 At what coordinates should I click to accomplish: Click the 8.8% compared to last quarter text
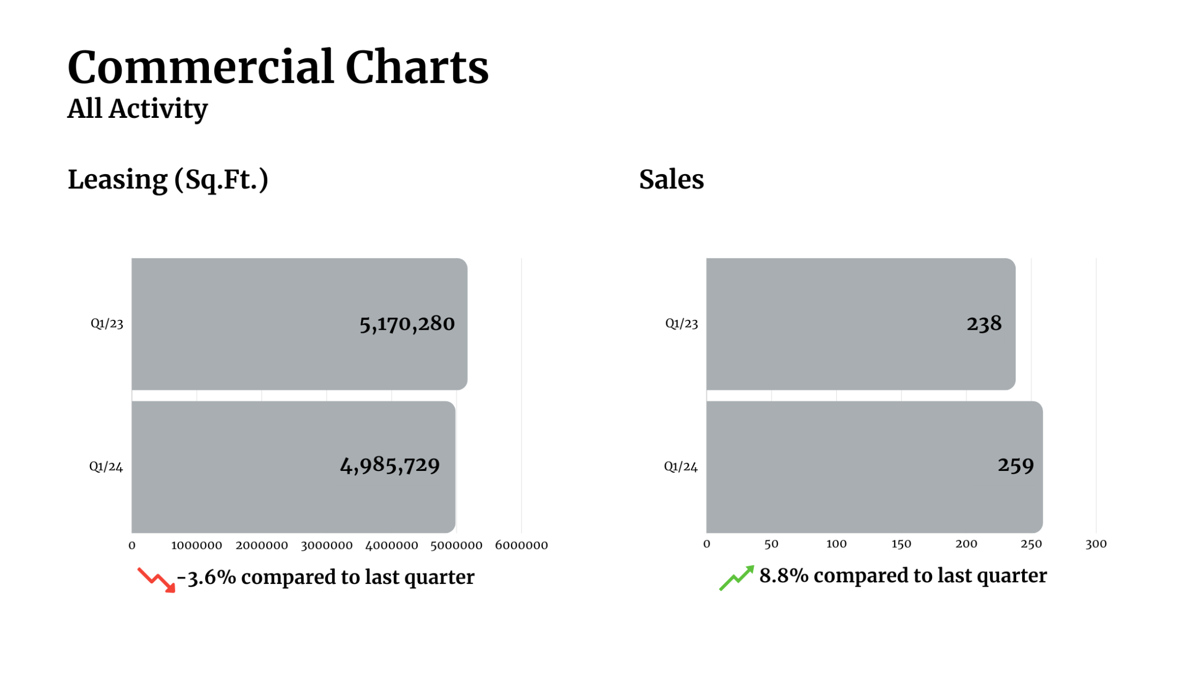(903, 576)
